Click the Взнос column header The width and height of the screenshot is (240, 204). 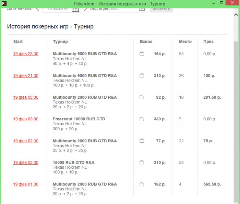pyautogui.click(x=146, y=41)
